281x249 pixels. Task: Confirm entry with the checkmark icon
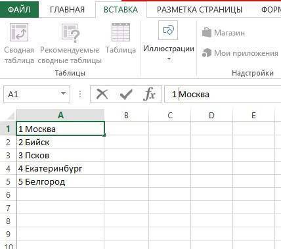point(126,95)
